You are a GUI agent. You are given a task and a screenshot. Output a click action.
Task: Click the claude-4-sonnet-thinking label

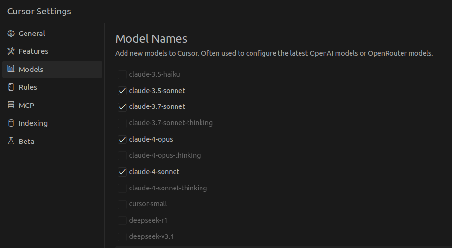pos(168,188)
